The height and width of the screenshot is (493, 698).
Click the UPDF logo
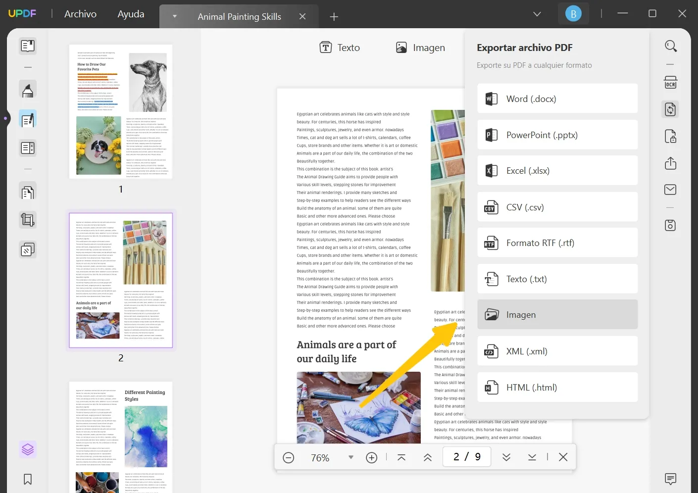(x=22, y=13)
